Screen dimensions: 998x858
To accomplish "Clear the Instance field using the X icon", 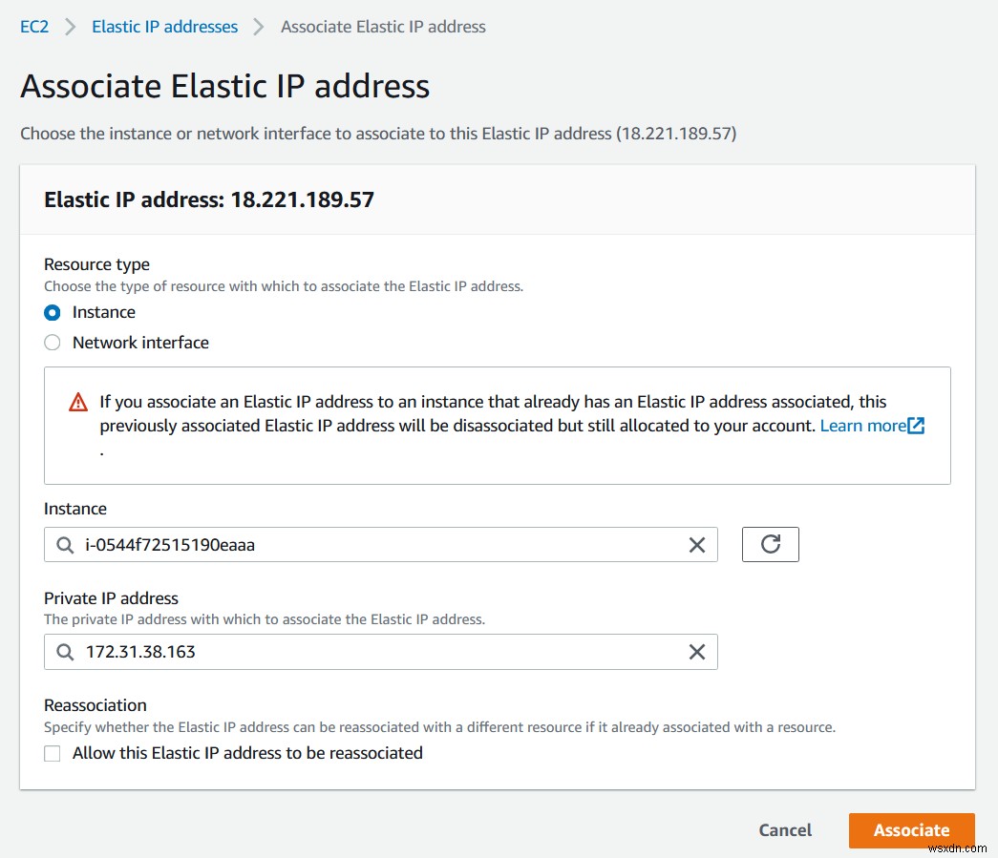I will [x=696, y=544].
